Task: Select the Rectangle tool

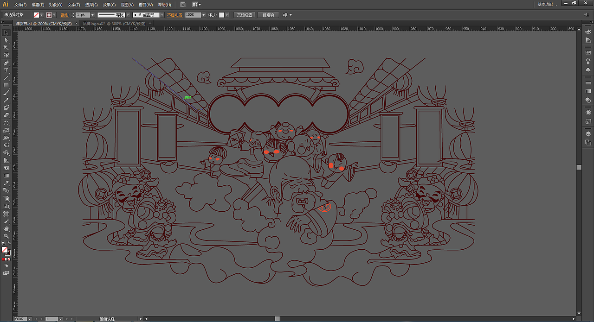Action: 6,85
